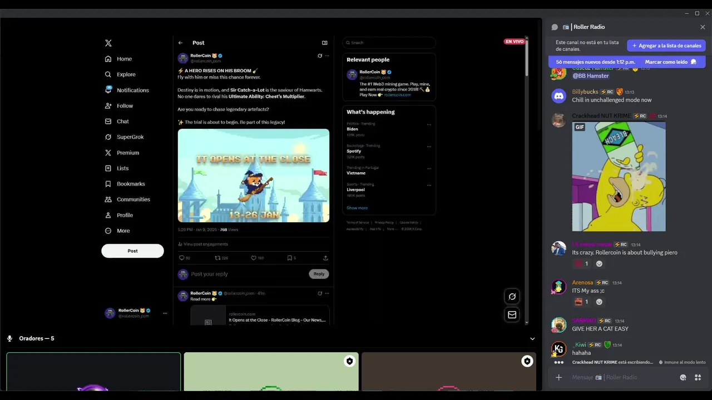Click Show more under What's happening
The image size is (712, 400).
coord(357,208)
